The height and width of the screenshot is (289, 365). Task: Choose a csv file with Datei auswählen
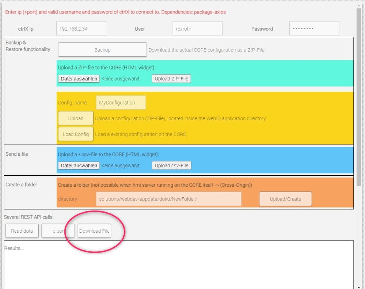(x=79, y=166)
